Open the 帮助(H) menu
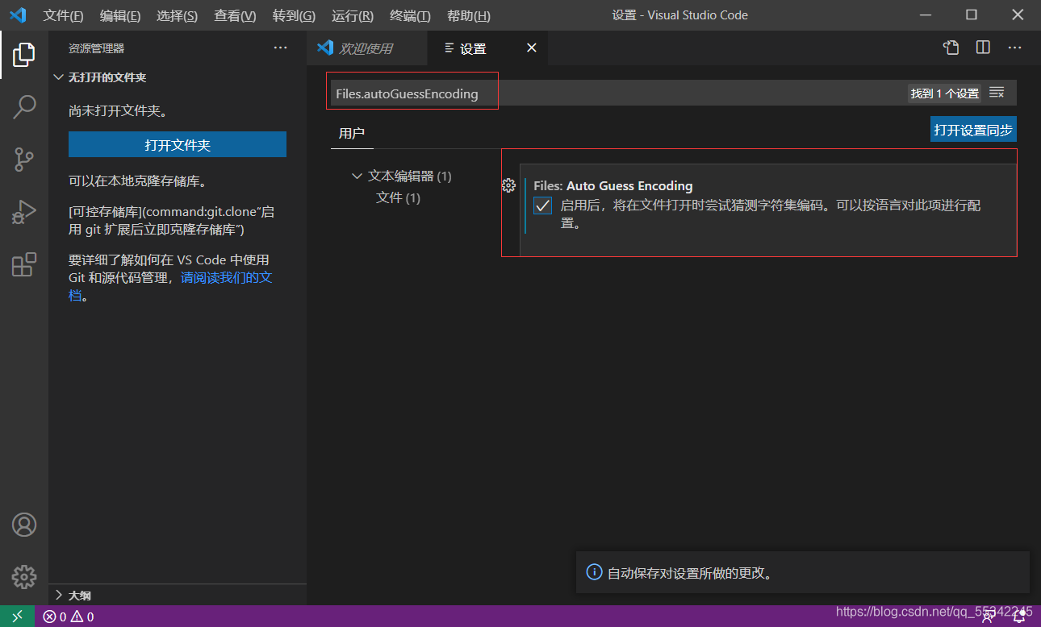This screenshot has height=627, width=1041. (469, 15)
